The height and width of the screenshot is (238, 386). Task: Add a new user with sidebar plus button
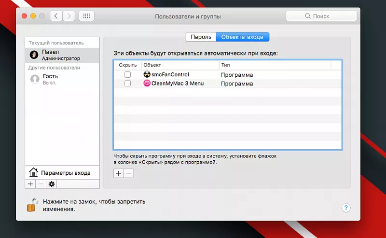(30, 184)
